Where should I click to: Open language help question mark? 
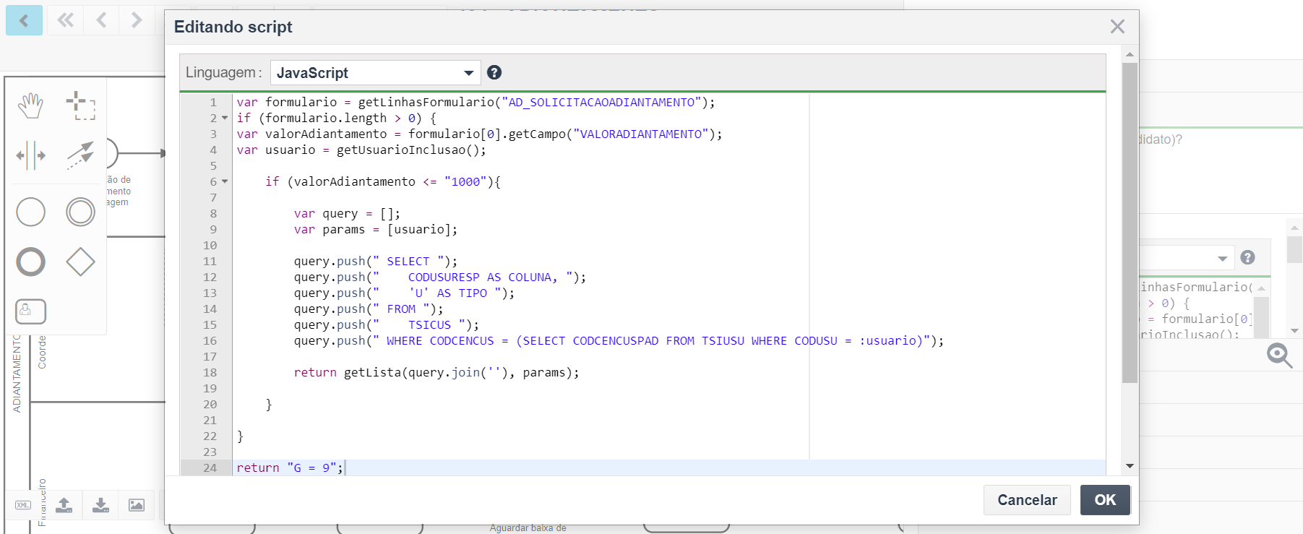click(x=494, y=72)
